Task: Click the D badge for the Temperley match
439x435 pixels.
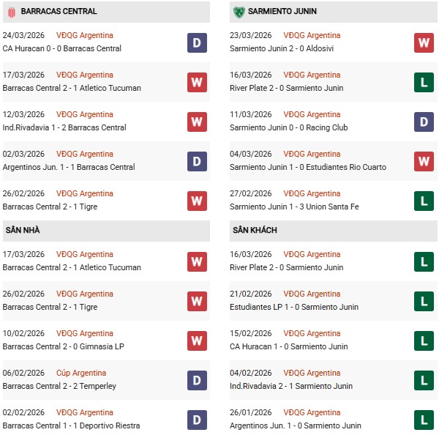Action: [x=197, y=380]
